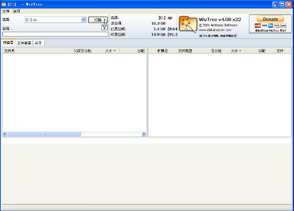Maximize the WizTree window
Screen dimensions: 294x211
282,4
